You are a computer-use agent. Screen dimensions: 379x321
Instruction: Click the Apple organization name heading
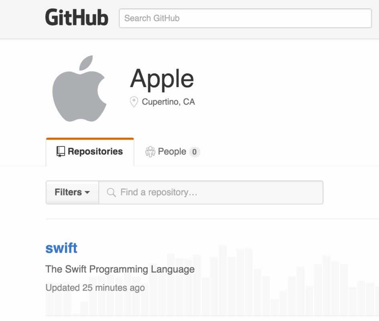162,78
